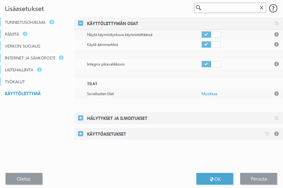Open the info icon beside Käytä äänimerkkiä
Screen dimensions: 283x188
pyautogui.click(x=276, y=44)
